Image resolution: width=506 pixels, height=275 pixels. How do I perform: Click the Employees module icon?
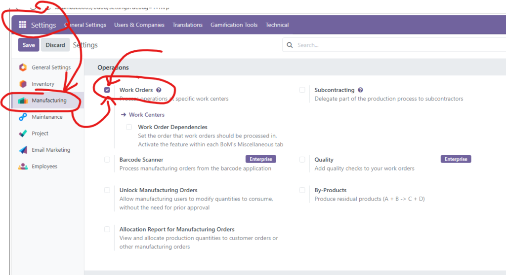[23, 167]
